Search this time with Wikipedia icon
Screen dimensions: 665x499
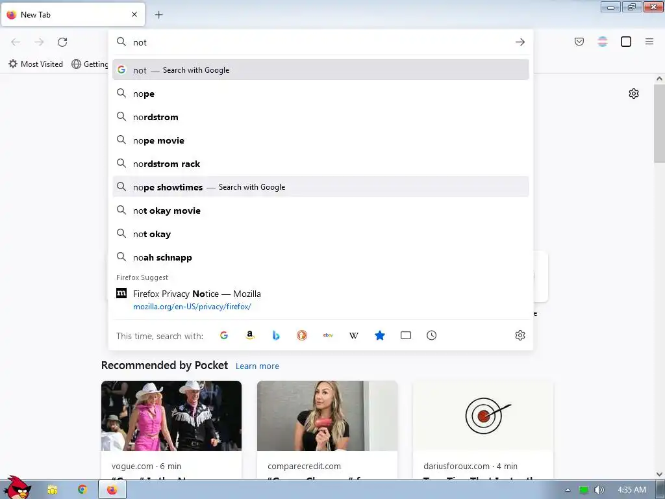point(354,336)
